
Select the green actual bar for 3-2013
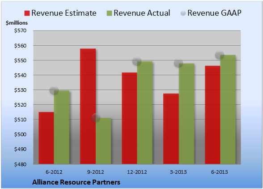coord(187,114)
